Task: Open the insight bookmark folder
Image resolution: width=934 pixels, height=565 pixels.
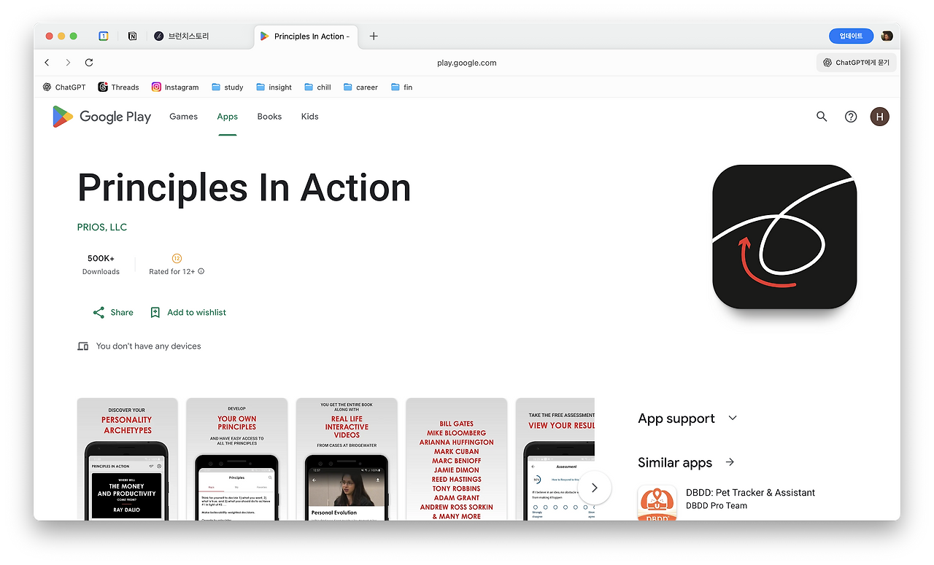Action: pyautogui.click(x=274, y=87)
